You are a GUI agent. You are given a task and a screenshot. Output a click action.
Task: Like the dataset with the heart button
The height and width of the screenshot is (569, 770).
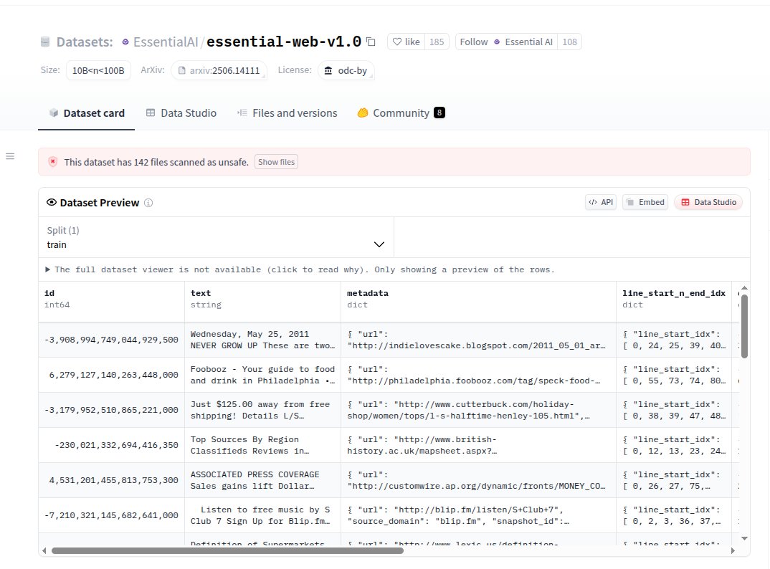[406, 42]
